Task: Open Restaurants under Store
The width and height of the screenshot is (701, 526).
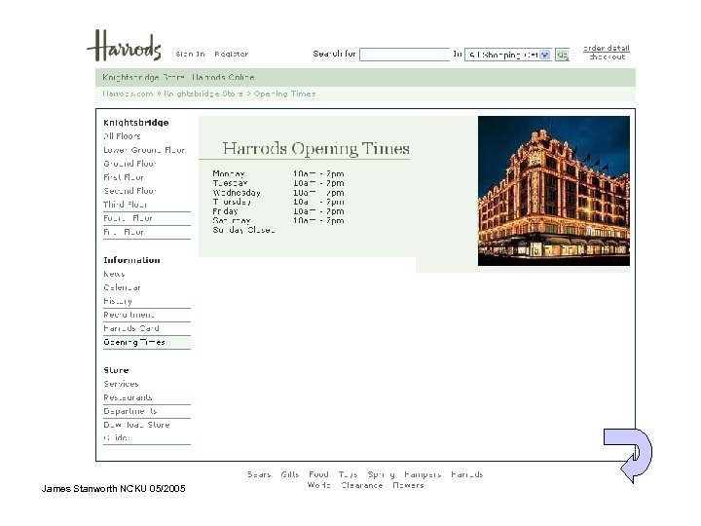Action: click(x=128, y=397)
